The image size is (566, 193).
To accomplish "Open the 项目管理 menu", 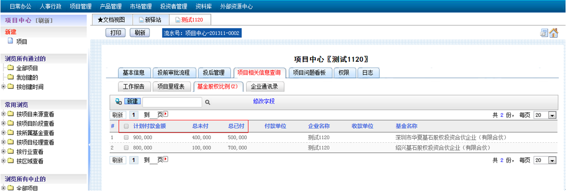I will point(81,6).
